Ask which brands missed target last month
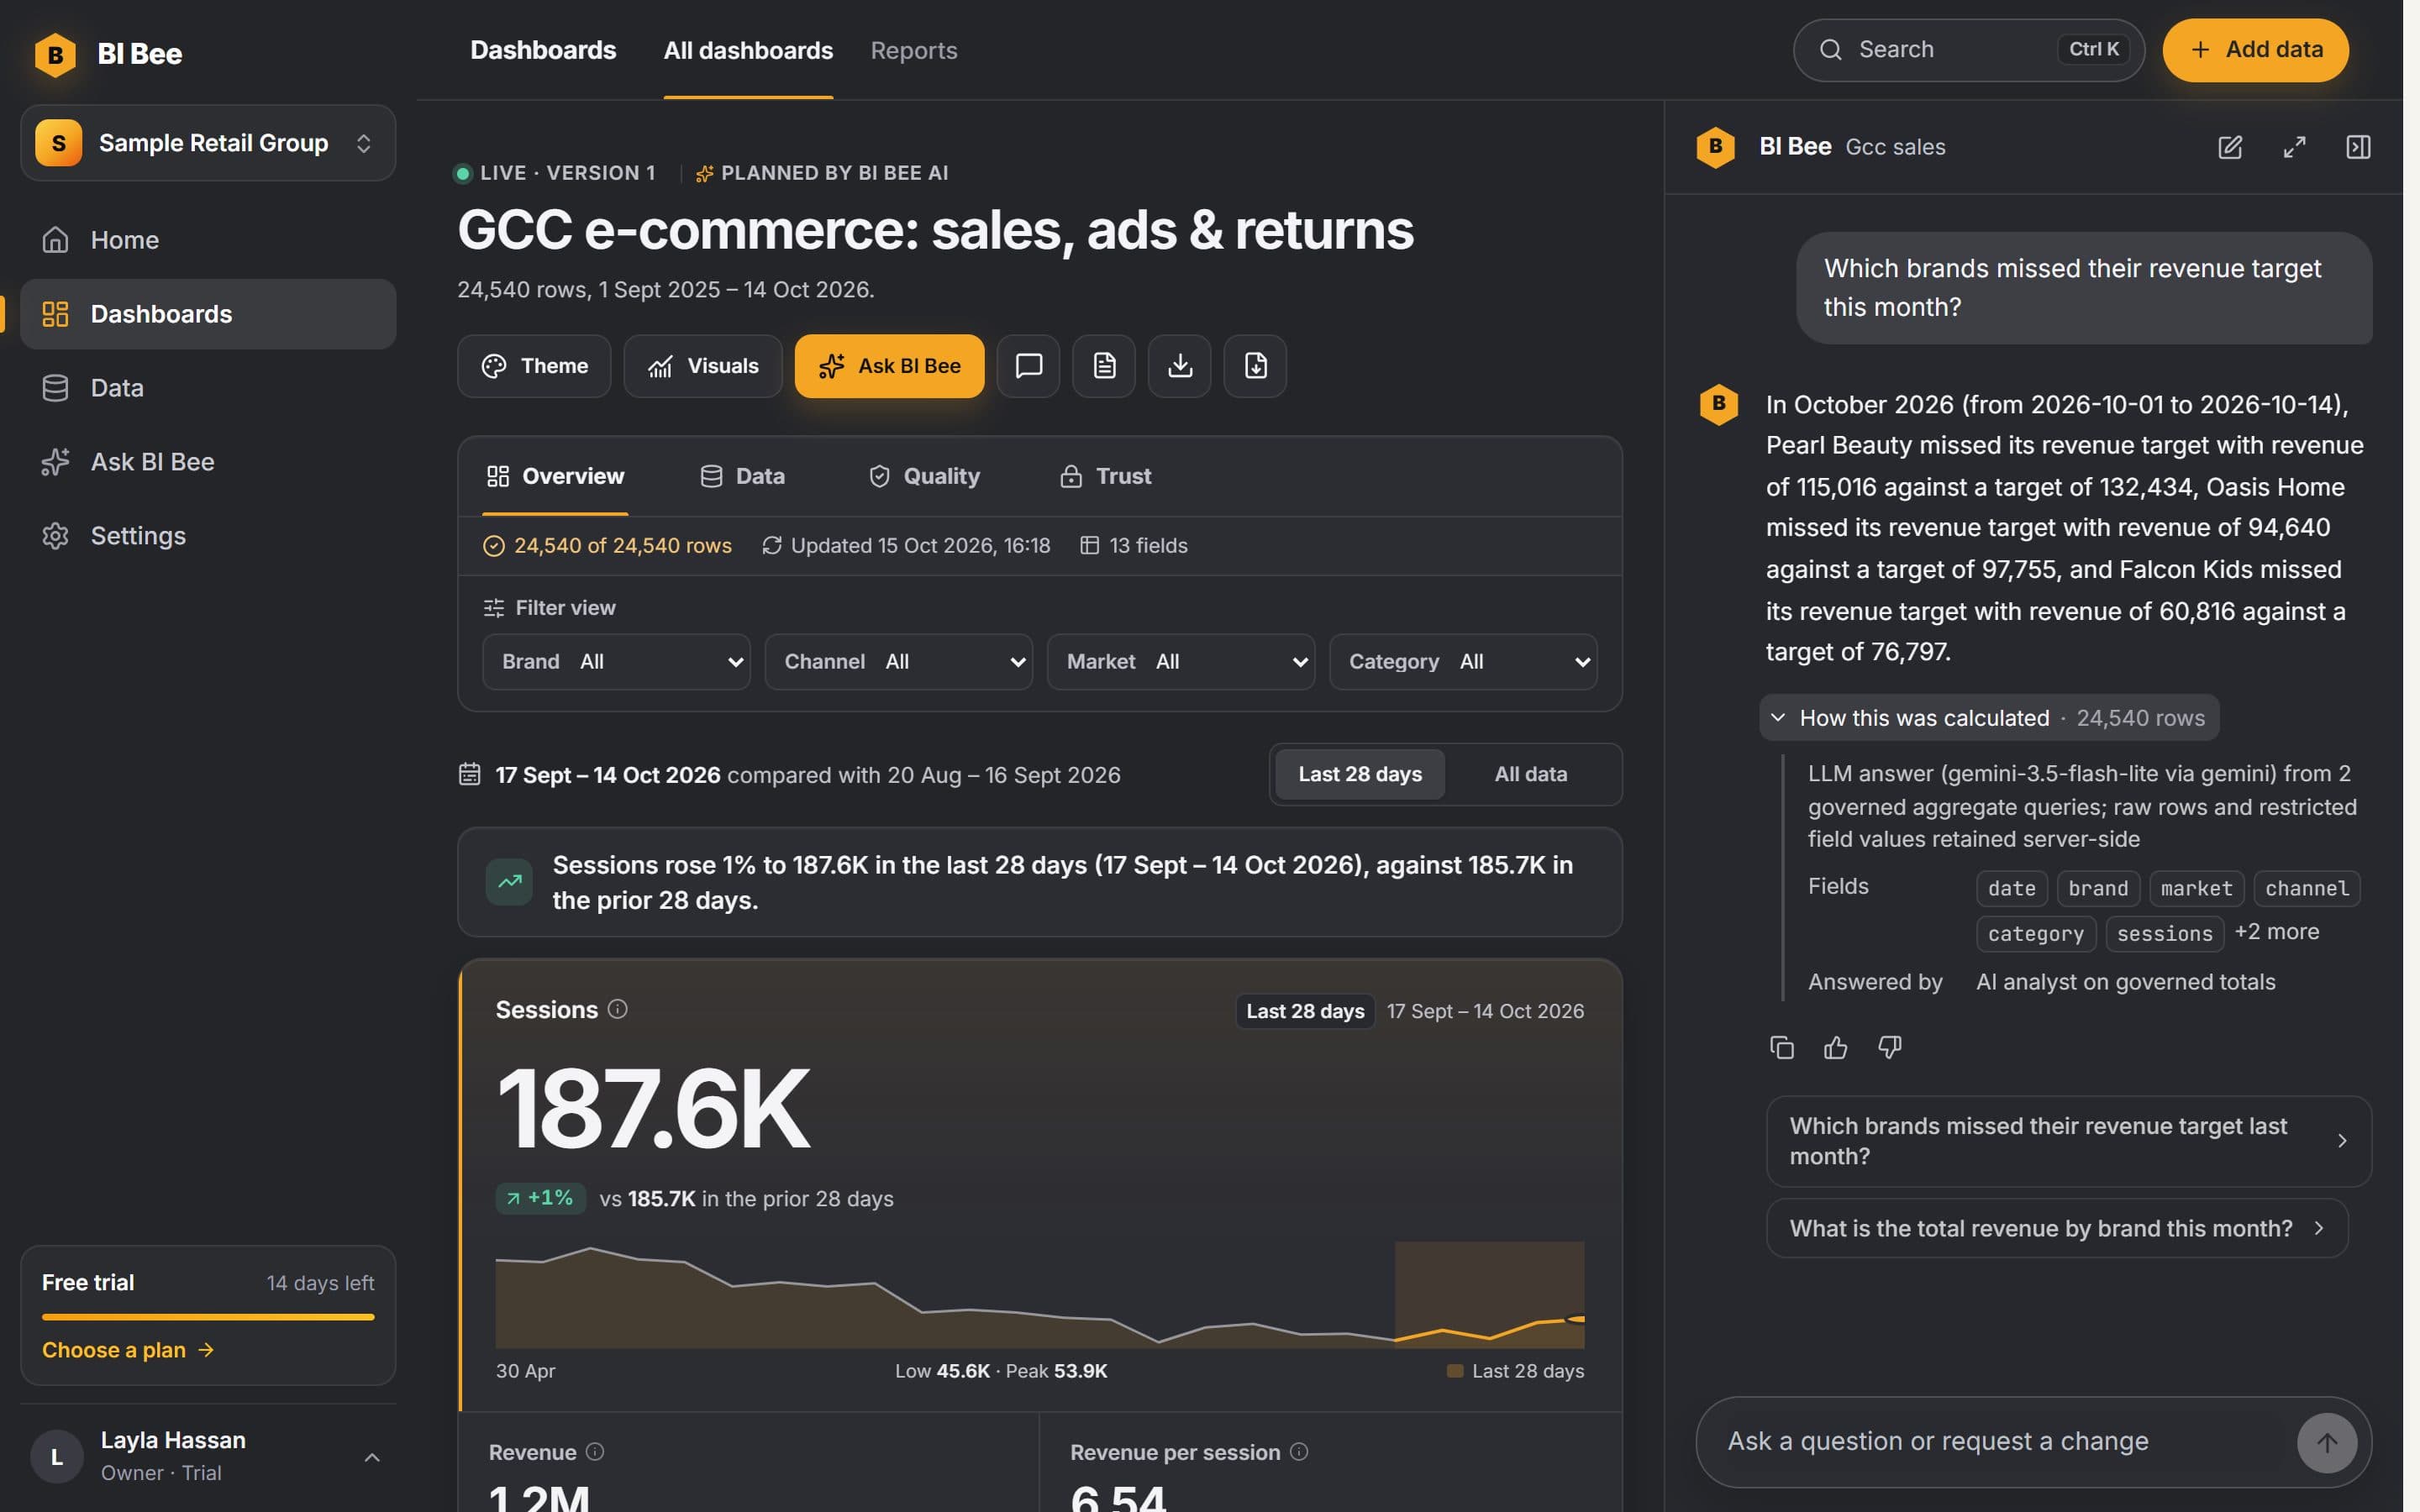The image size is (2420, 1512). pyautogui.click(x=2069, y=1141)
